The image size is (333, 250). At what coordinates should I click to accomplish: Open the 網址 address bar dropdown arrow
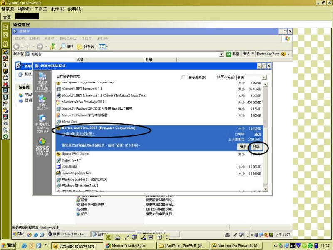click(222, 54)
